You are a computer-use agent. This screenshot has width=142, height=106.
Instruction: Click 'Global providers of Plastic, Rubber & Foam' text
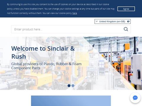46,64
